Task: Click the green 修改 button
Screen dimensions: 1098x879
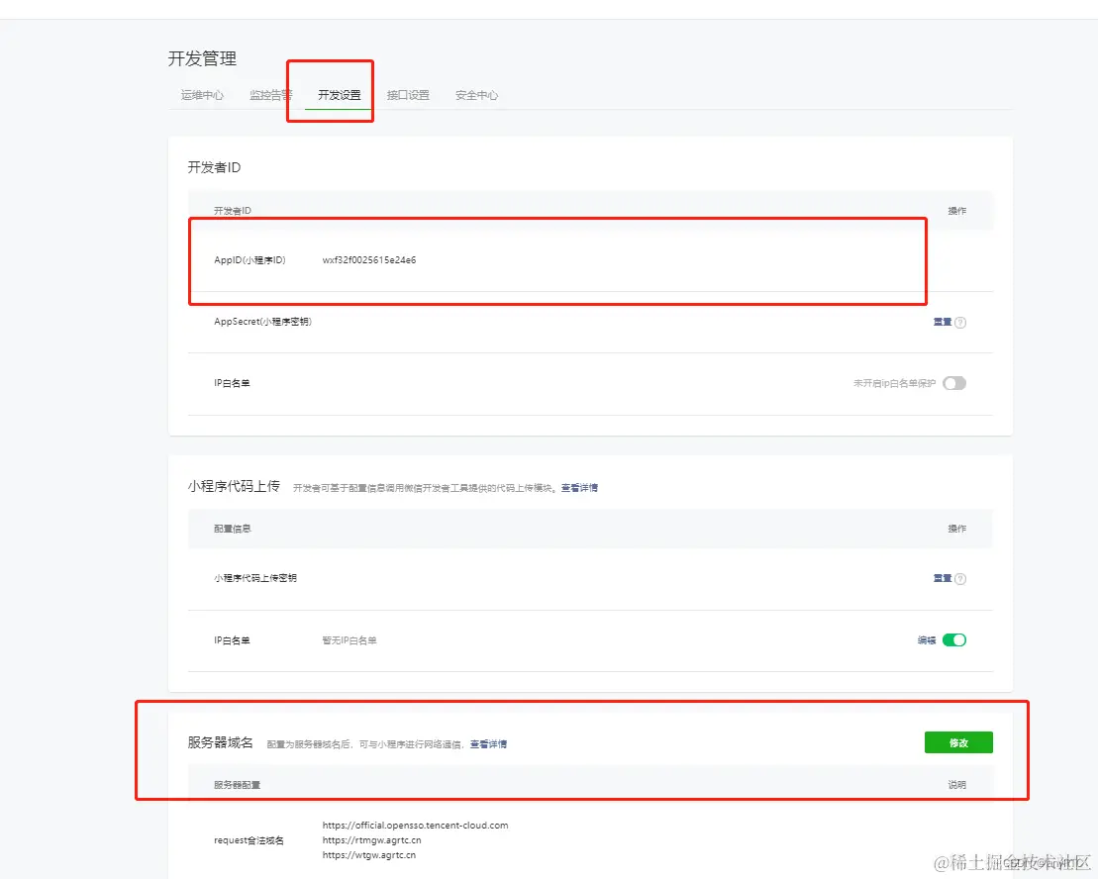Action: [958, 742]
